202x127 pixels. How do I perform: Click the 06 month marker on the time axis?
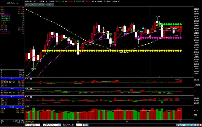pos(78,122)
